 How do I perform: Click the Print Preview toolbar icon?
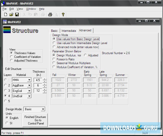tap(56, 15)
